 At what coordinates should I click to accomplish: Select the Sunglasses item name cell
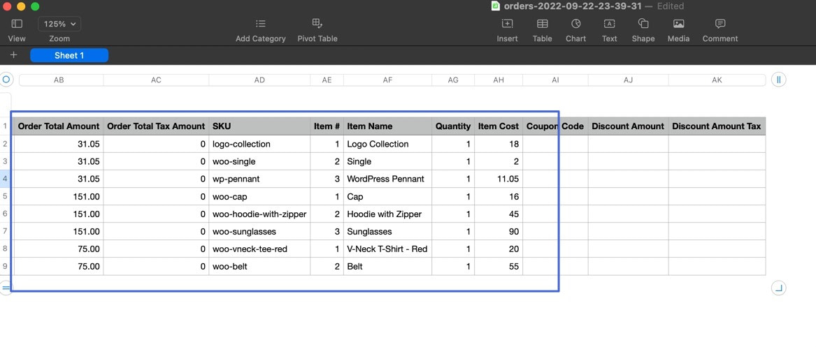[x=387, y=232]
